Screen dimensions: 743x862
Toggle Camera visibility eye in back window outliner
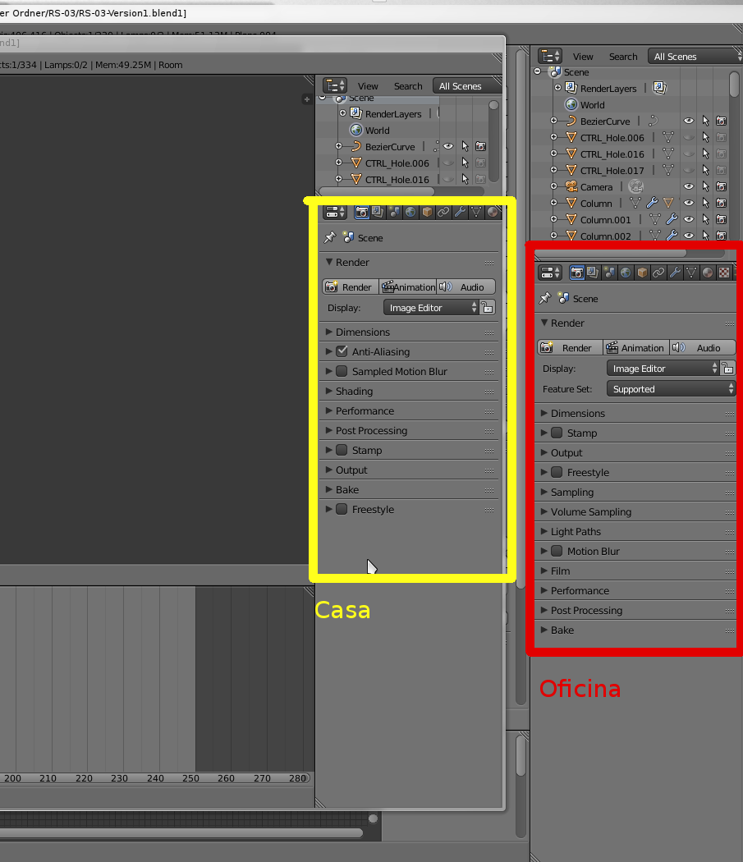(689, 186)
